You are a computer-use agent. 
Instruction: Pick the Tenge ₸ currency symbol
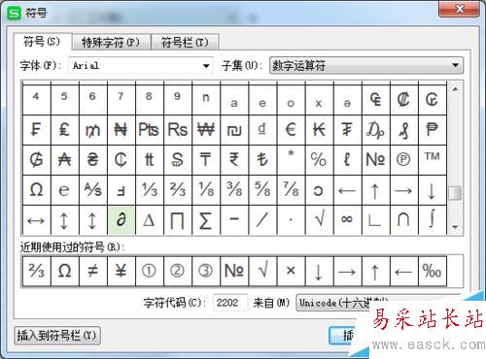[206, 160]
